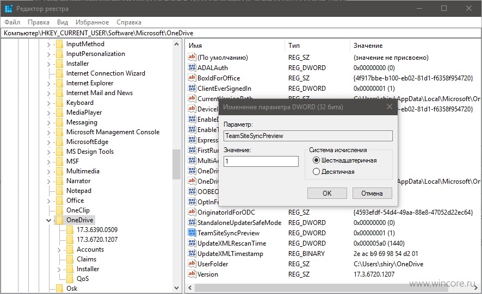Click the ADALAuth DWORD value icon
This screenshot has width=482, height=294.
(x=192, y=67)
